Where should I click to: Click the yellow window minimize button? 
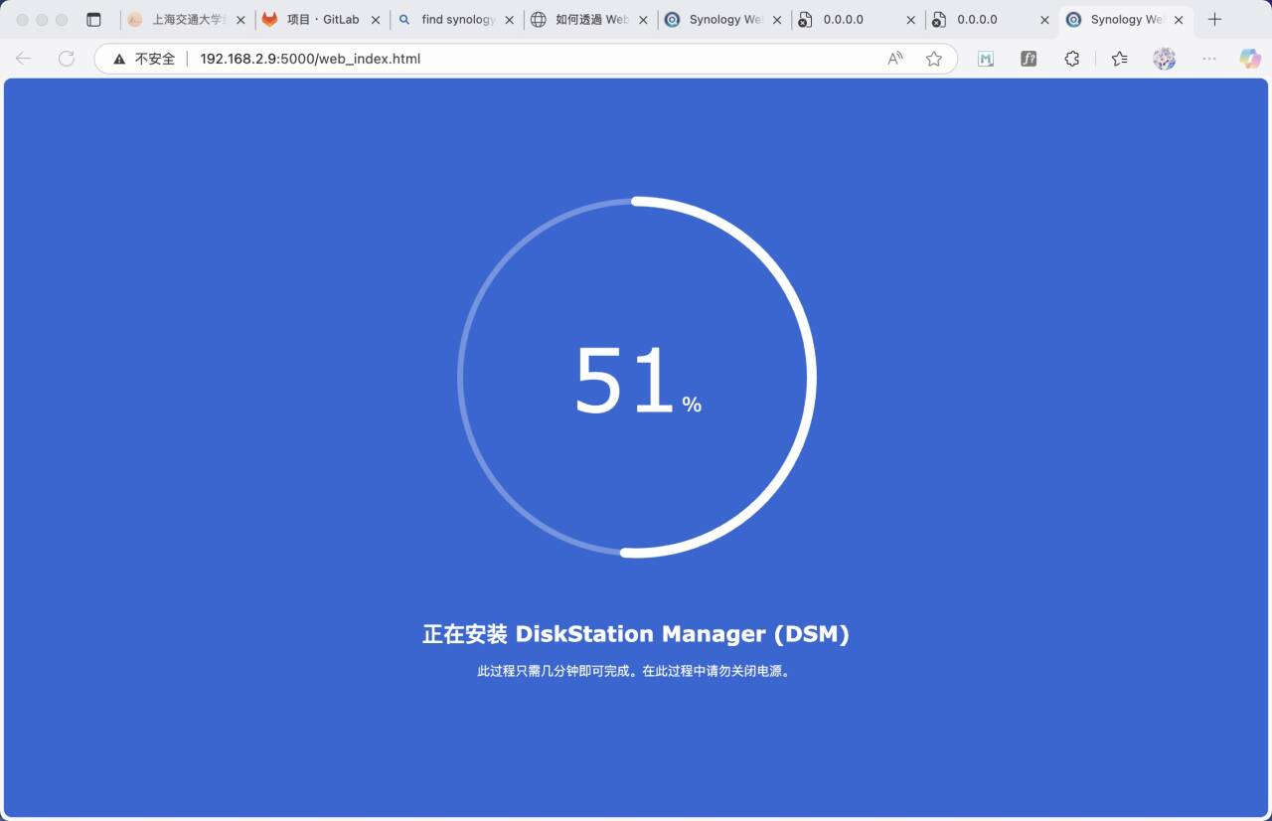coord(42,20)
